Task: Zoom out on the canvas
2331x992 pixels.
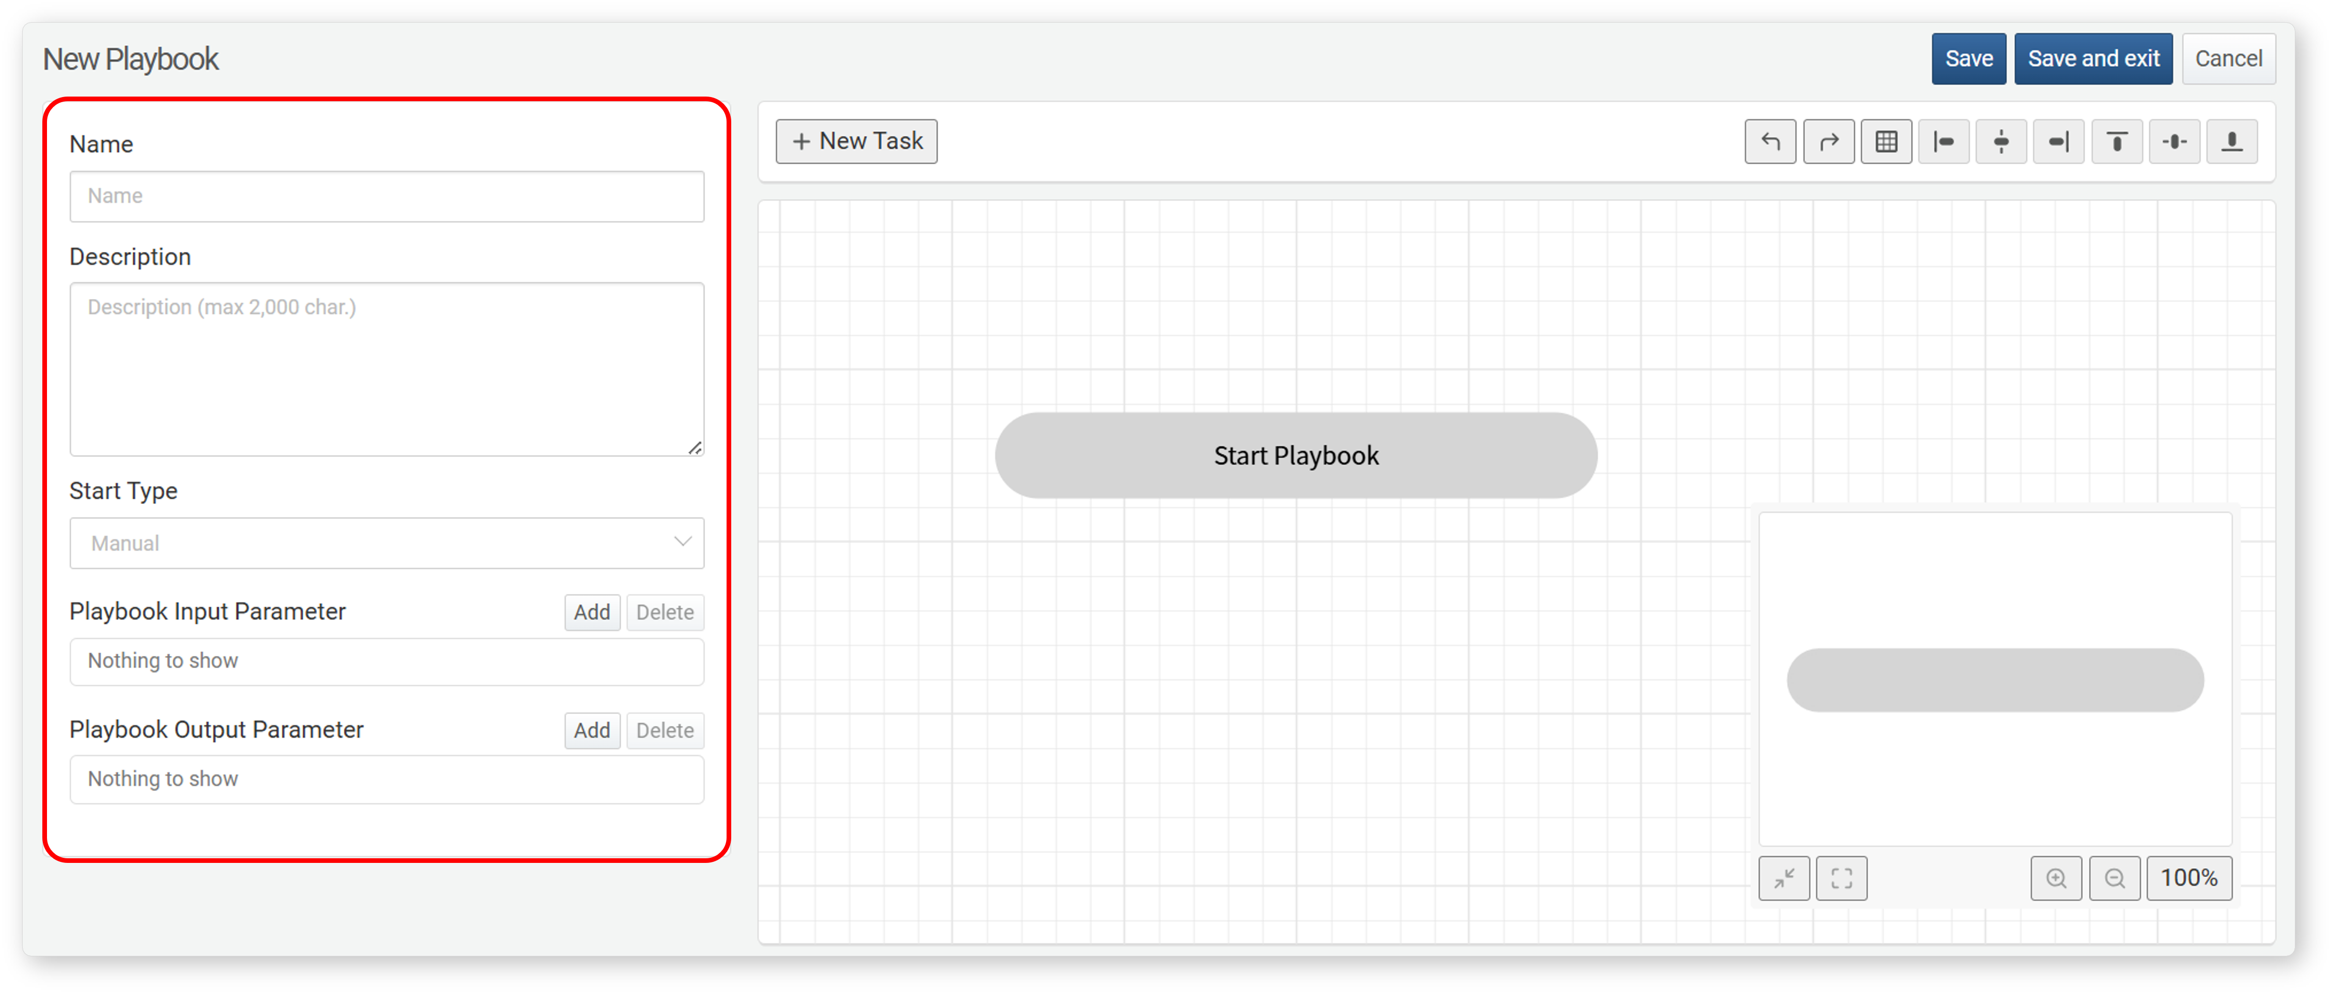Action: pos(2114,878)
